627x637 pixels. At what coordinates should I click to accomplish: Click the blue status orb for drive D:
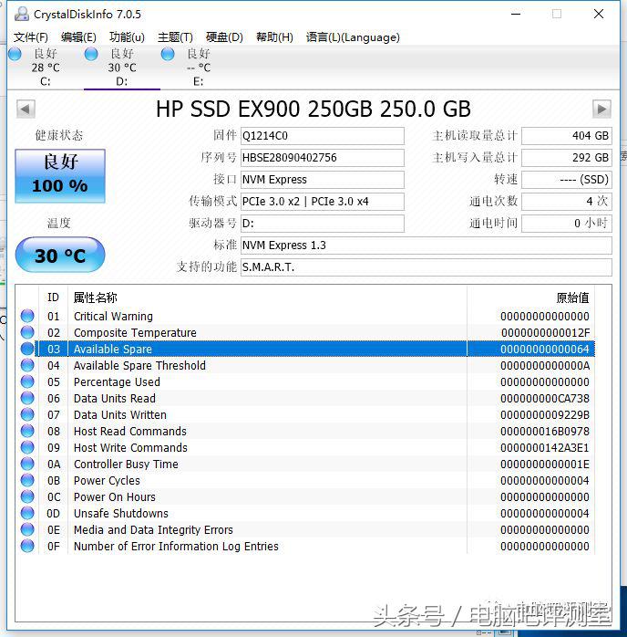click(x=91, y=54)
